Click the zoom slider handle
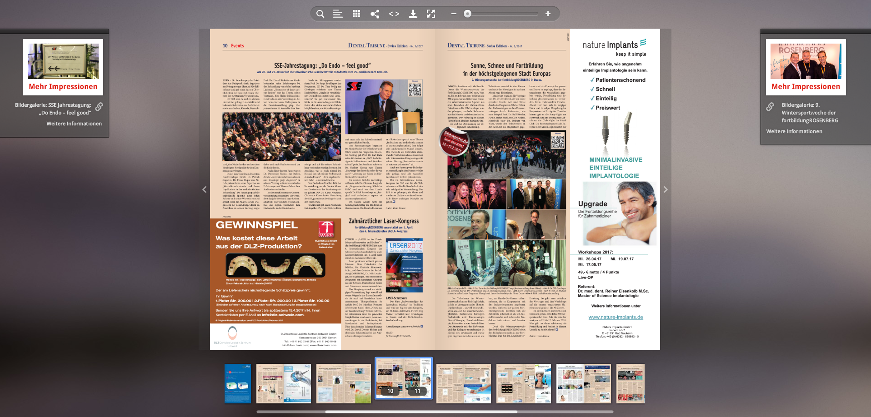Viewport: 871px width, 417px height. (467, 14)
